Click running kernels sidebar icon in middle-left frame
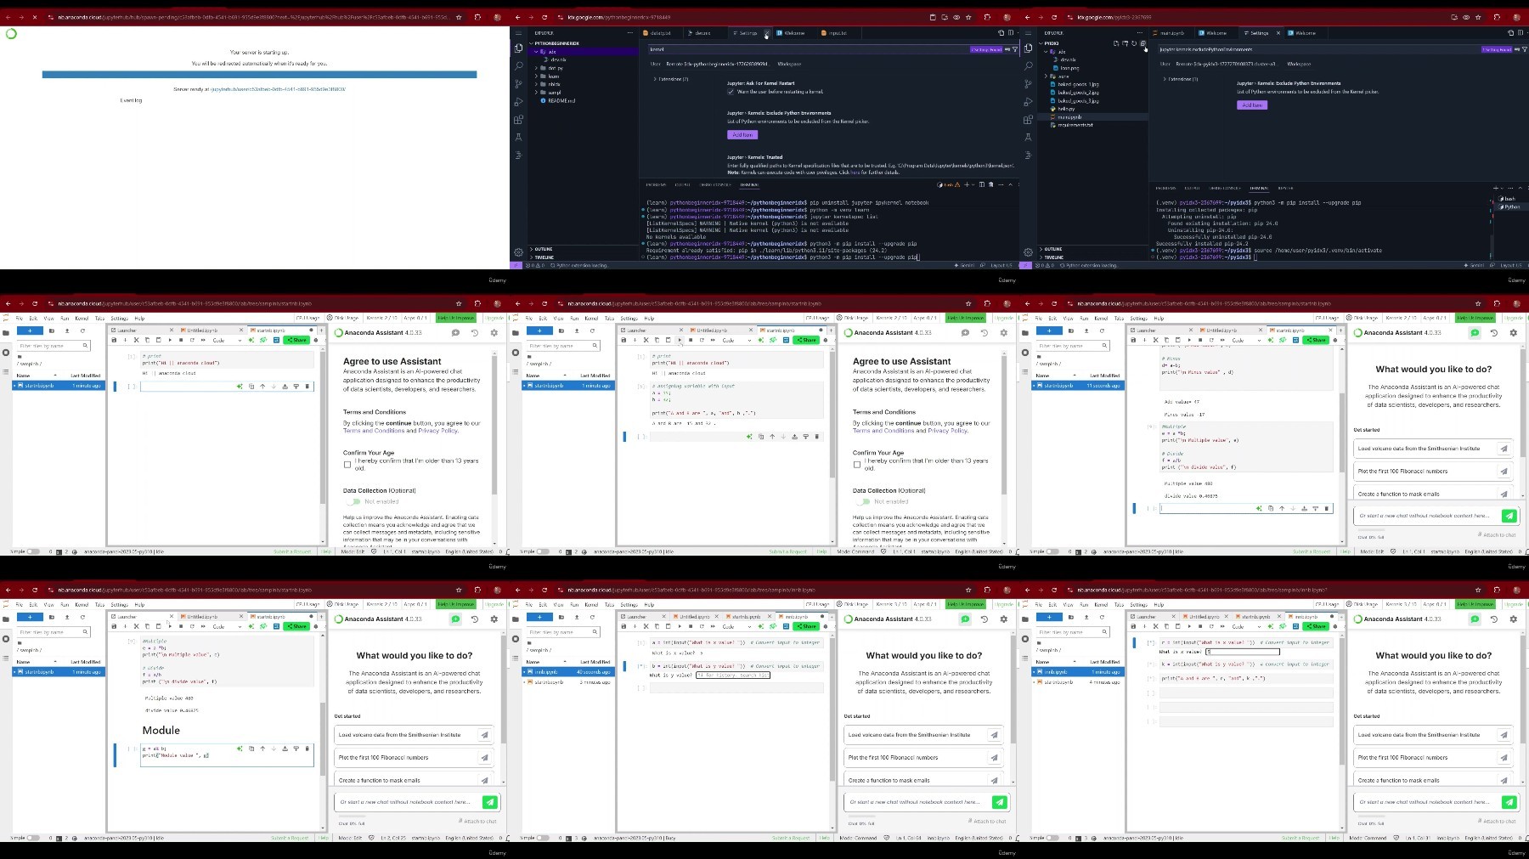This screenshot has height=859, width=1529. click(x=6, y=352)
